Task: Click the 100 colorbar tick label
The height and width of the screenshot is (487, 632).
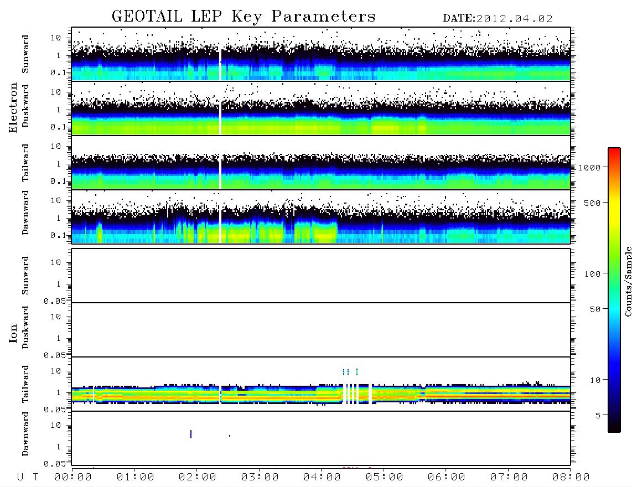Action: click(593, 274)
